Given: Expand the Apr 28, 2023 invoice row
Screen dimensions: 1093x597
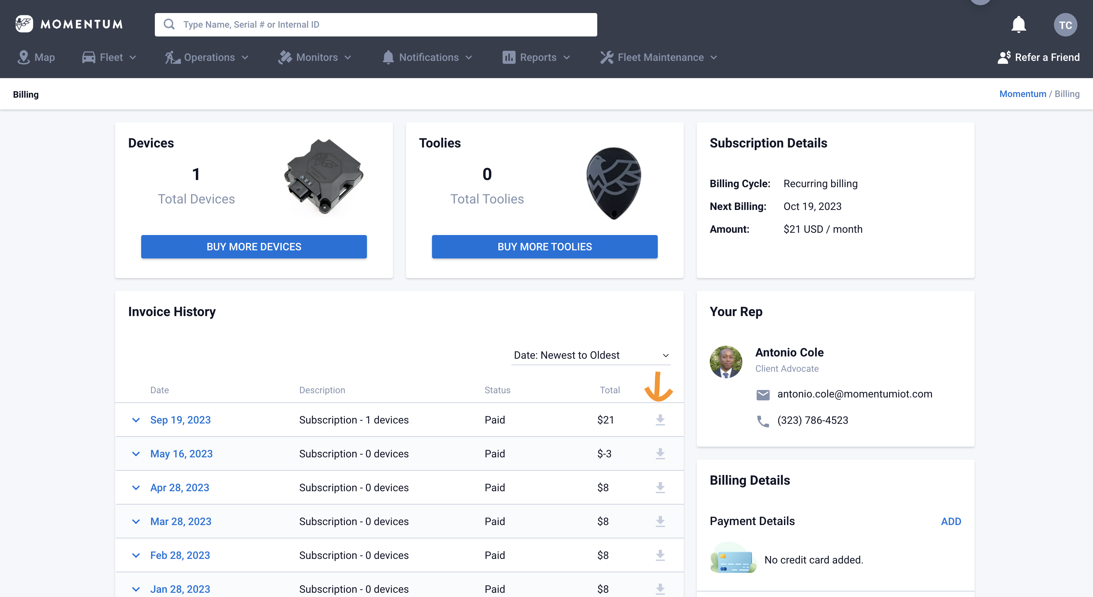Looking at the screenshot, I should pos(136,487).
